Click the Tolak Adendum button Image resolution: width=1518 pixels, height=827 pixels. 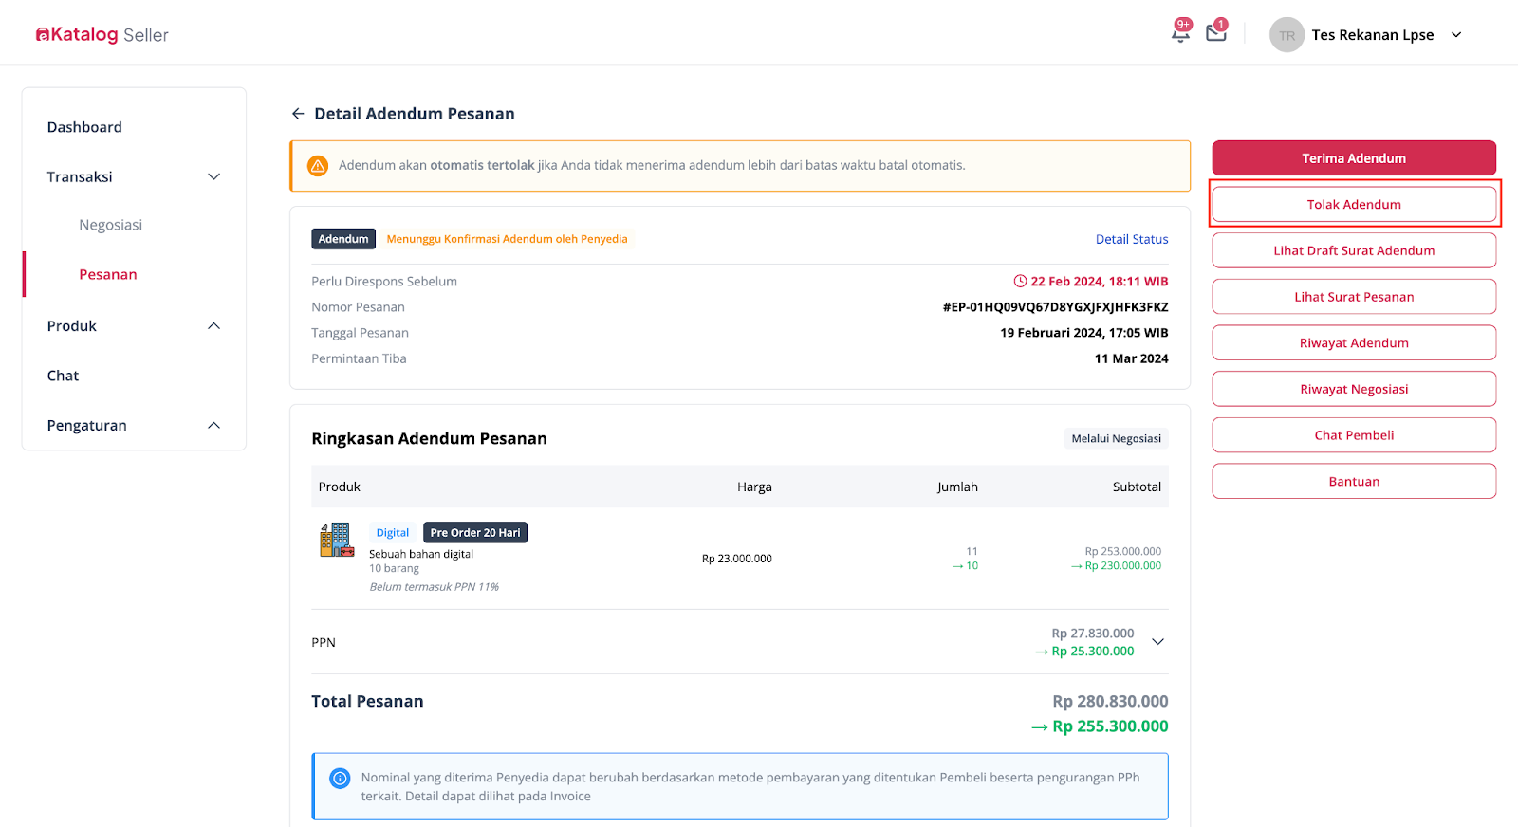1354,204
